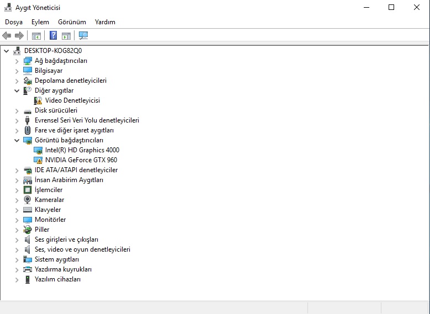Click the Bilgisayar monitor icon

coord(28,71)
